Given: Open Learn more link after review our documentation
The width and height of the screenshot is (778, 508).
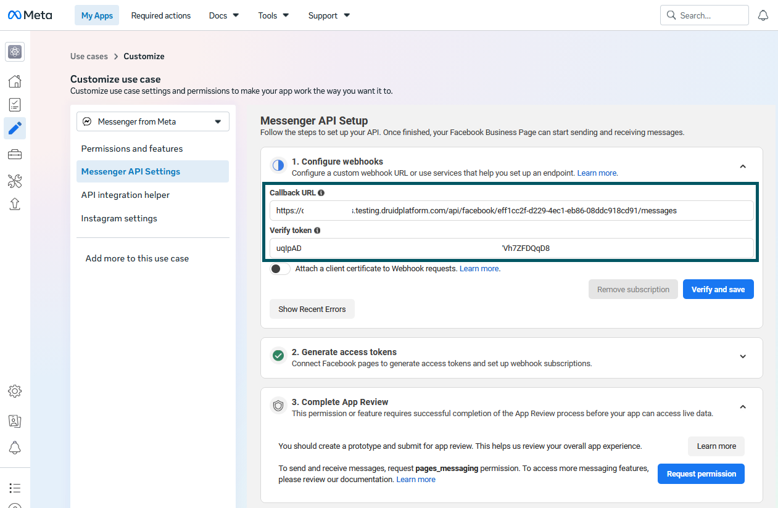Looking at the screenshot, I should (x=416, y=480).
